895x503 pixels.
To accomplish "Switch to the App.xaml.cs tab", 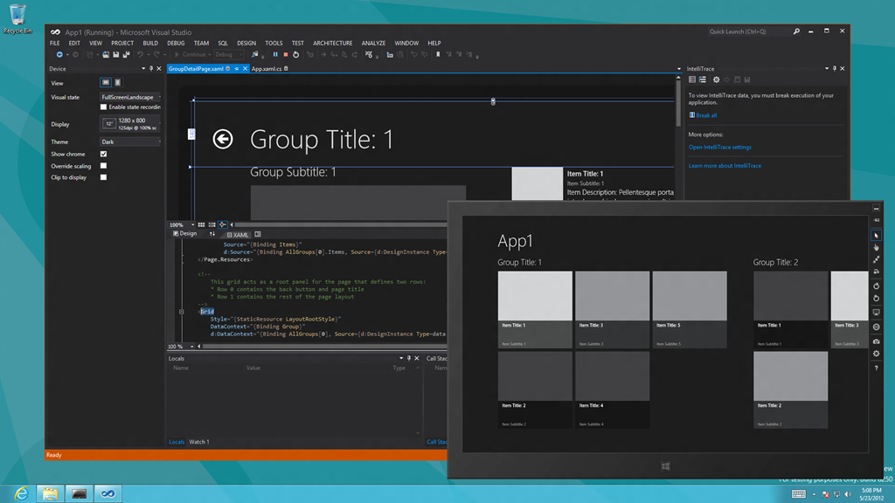I will point(267,68).
